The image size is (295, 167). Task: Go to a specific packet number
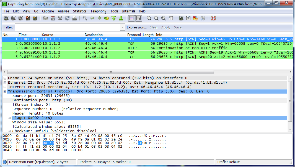coord(107,18)
